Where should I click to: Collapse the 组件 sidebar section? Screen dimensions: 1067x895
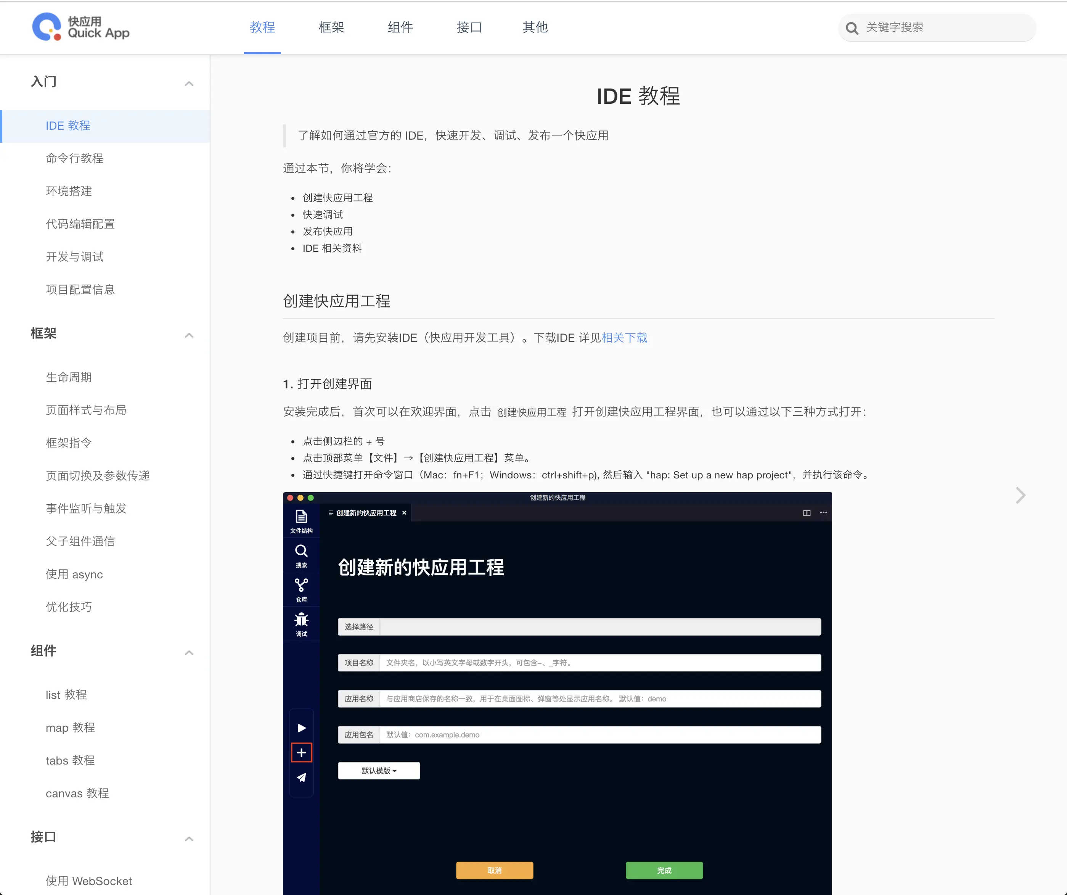coord(189,653)
